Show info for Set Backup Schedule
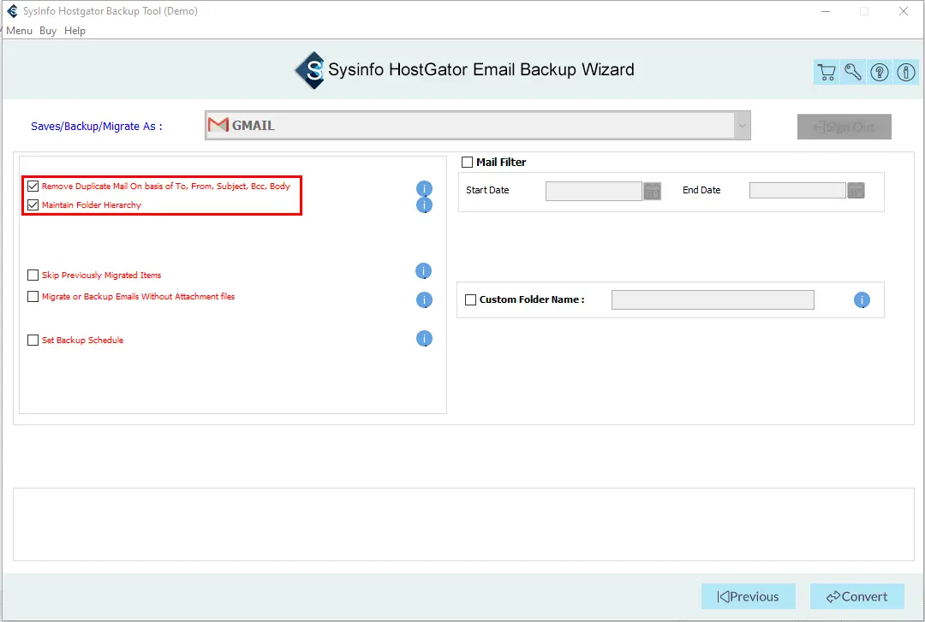This screenshot has width=925, height=622. (424, 339)
